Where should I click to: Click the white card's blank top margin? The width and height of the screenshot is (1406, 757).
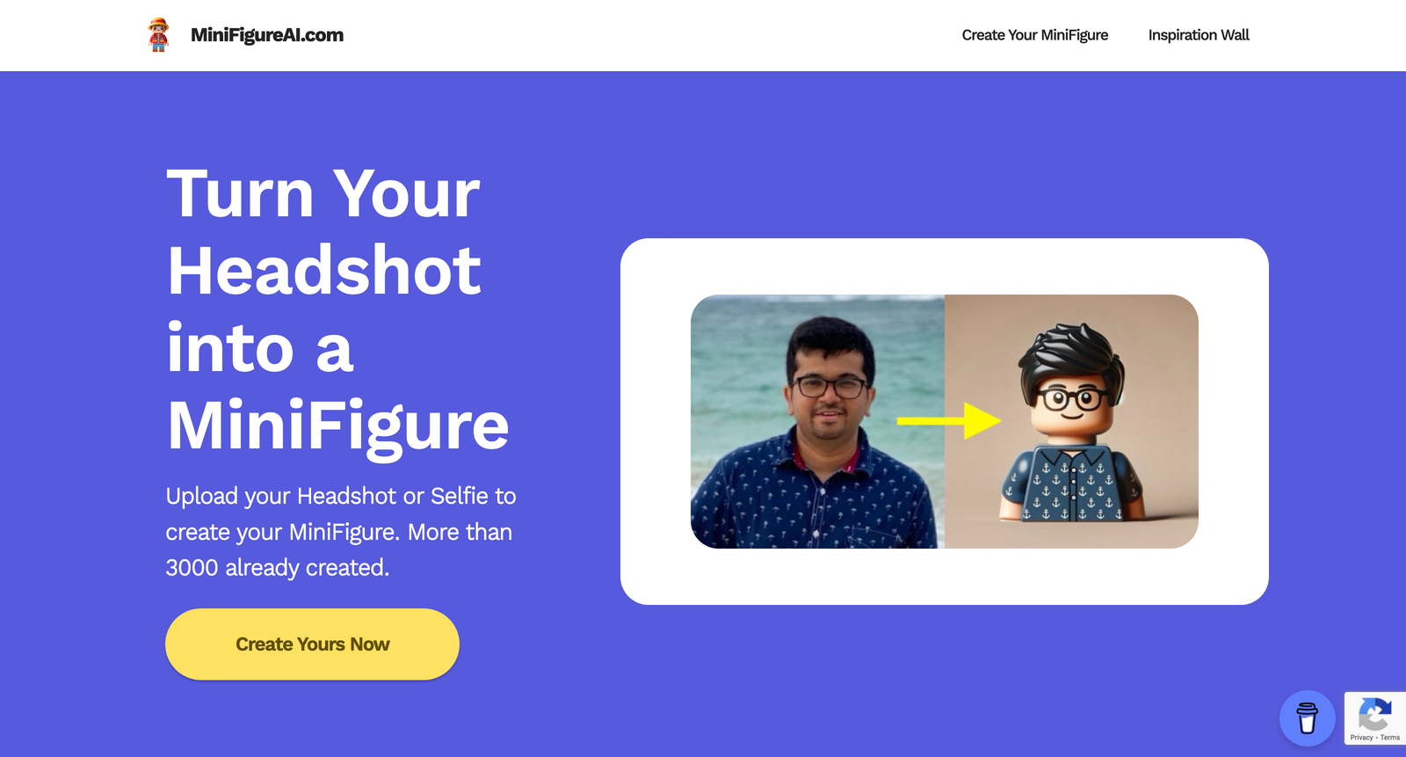pos(945,266)
